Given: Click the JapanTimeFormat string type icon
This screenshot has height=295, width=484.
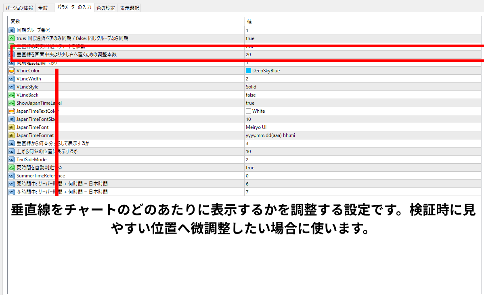Looking at the screenshot, I should click(x=11, y=135).
